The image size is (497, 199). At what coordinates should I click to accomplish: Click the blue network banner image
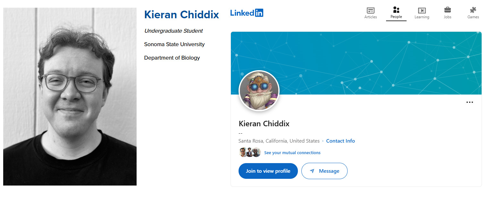point(369,58)
